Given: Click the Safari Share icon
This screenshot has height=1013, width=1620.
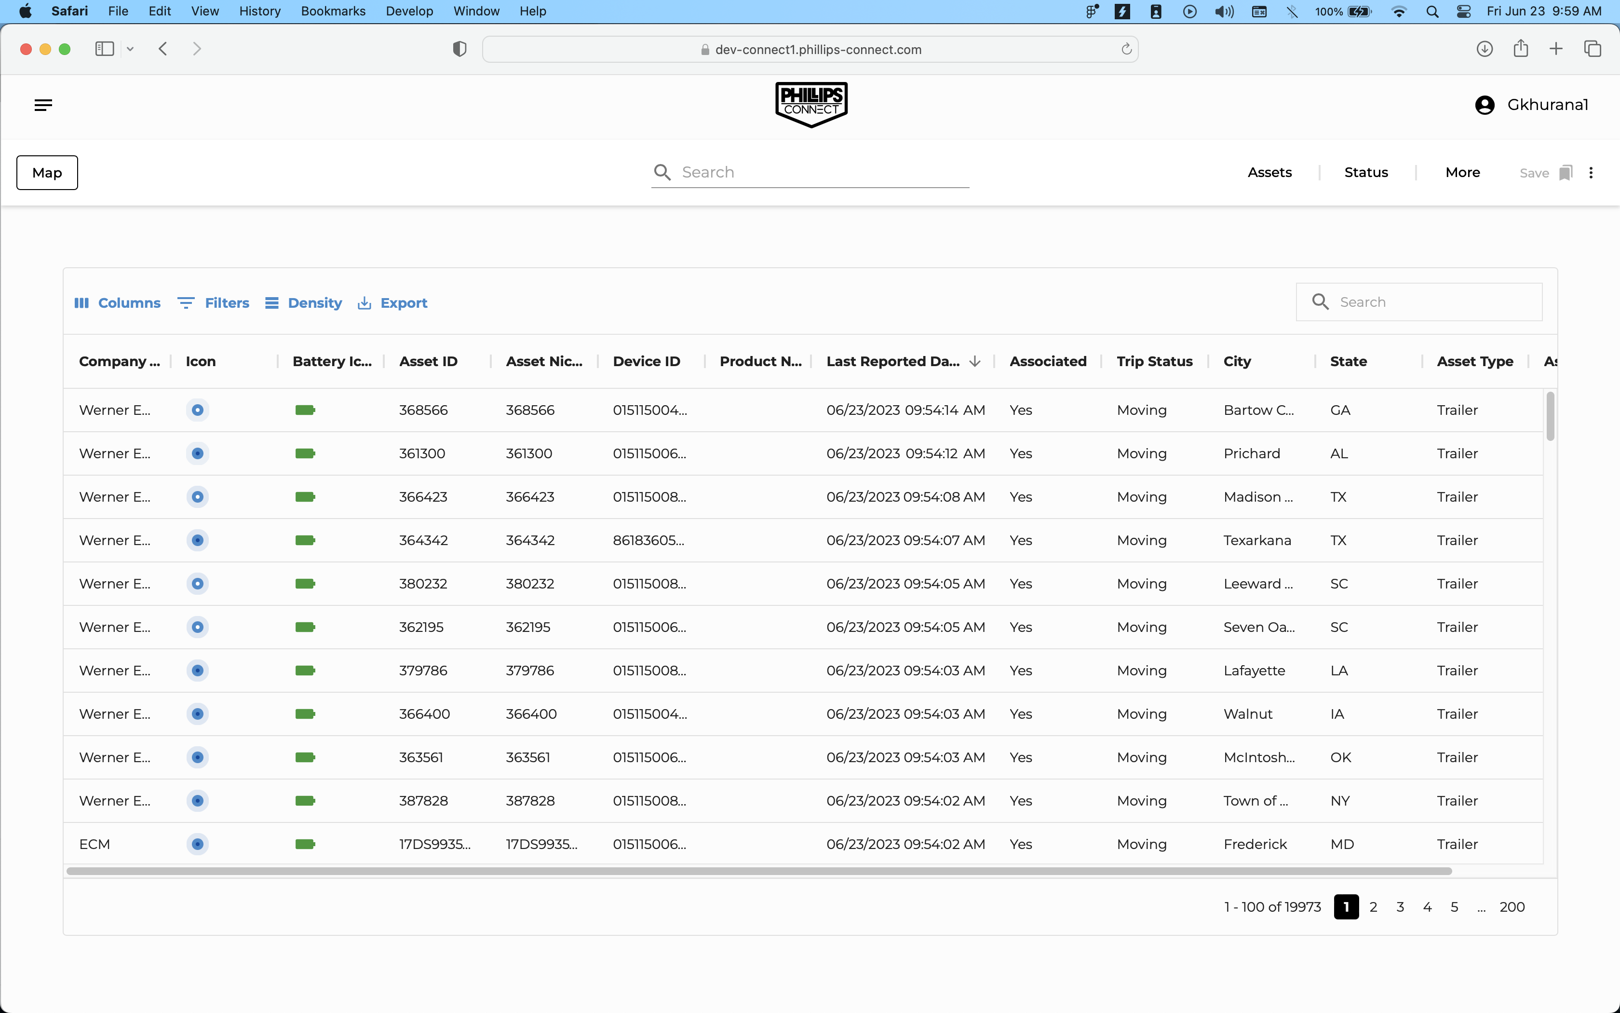Looking at the screenshot, I should pos(1520,48).
